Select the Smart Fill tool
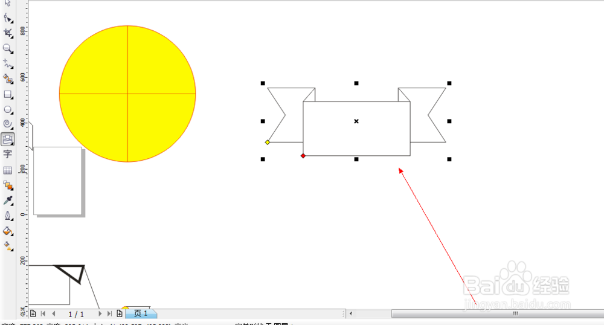 pos(8,79)
